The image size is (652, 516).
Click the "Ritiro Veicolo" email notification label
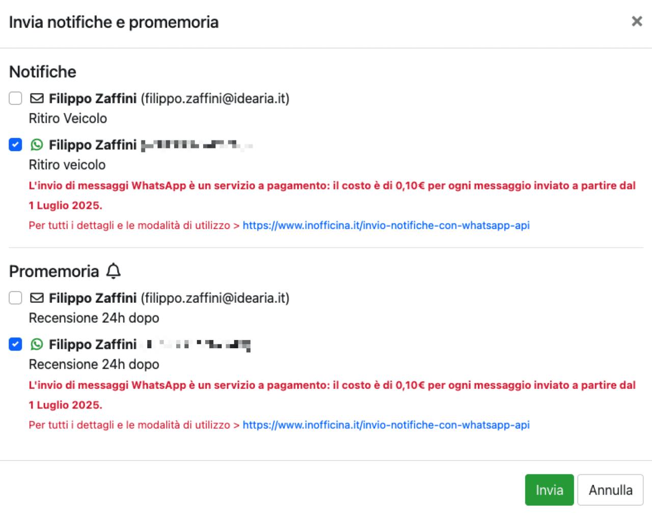tap(68, 119)
